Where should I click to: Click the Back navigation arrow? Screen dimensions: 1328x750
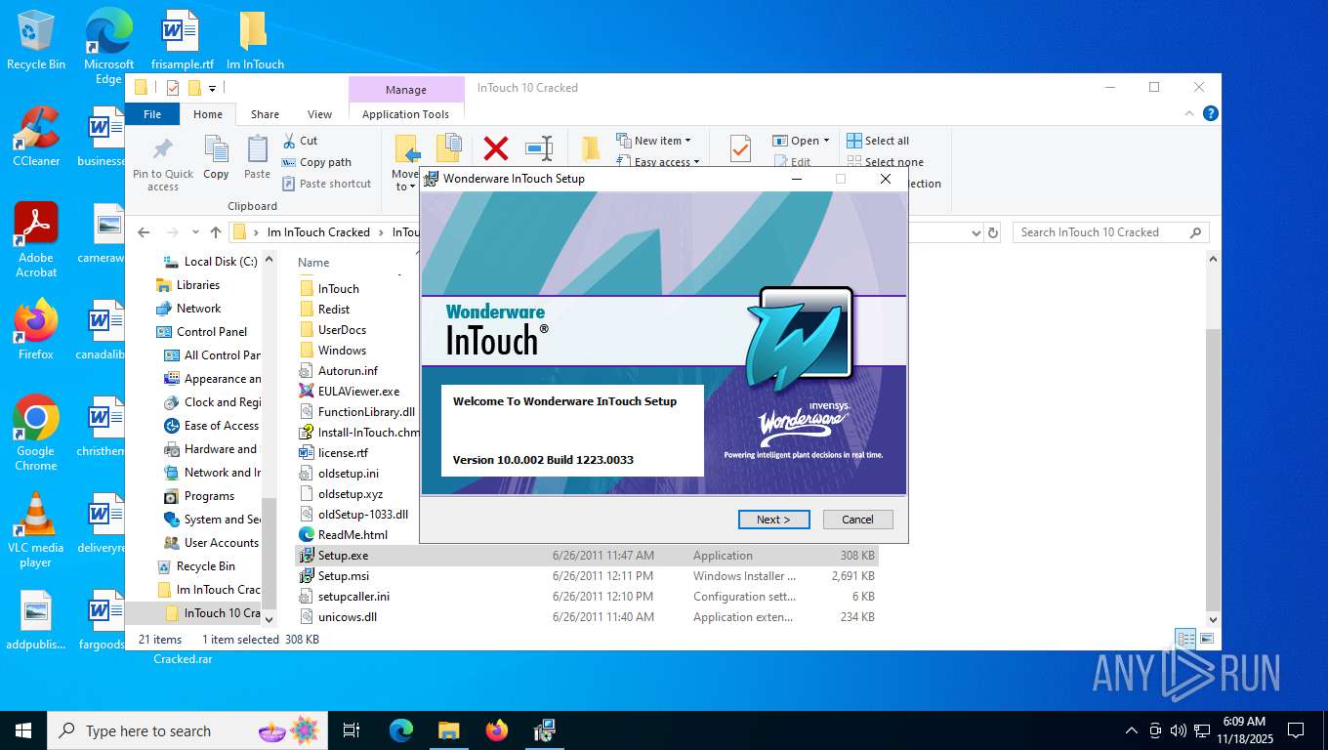(144, 232)
